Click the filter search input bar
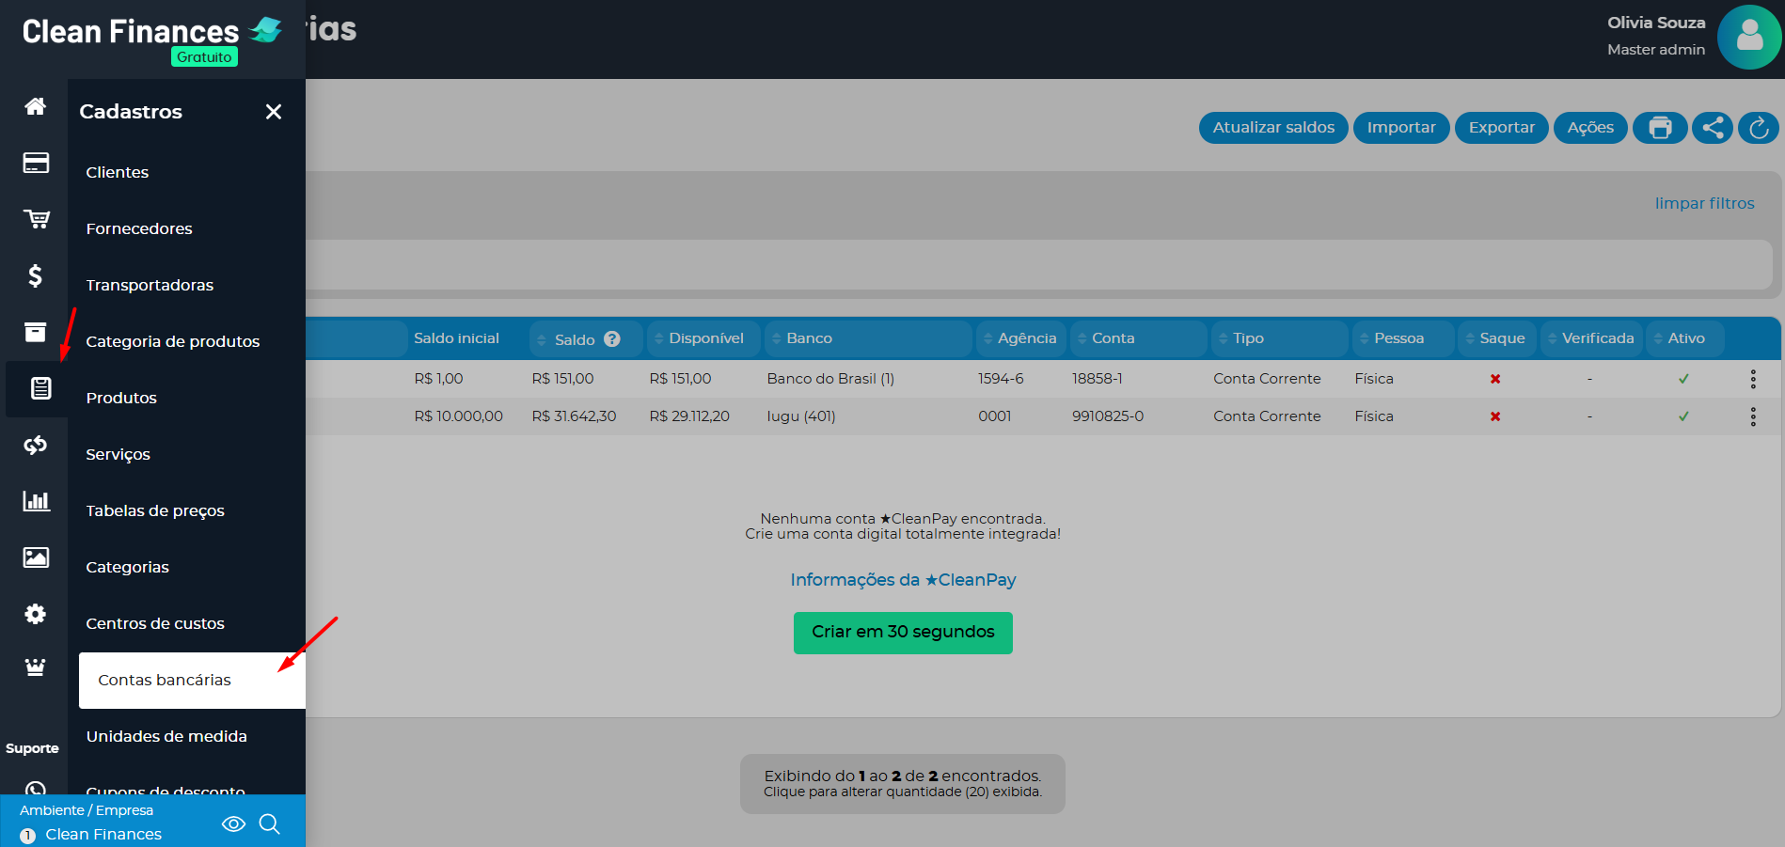 coord(1039,264)
